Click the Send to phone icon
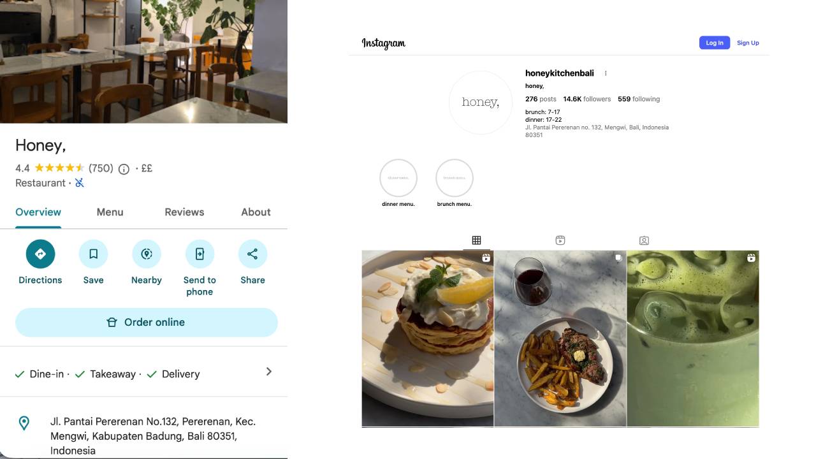Viewport: 816px width, 459px height. click(x=200, y=254)
